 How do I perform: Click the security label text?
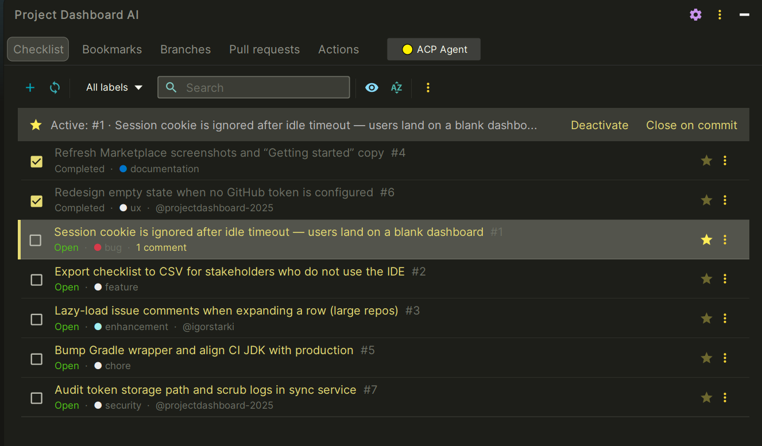(123, 405)
